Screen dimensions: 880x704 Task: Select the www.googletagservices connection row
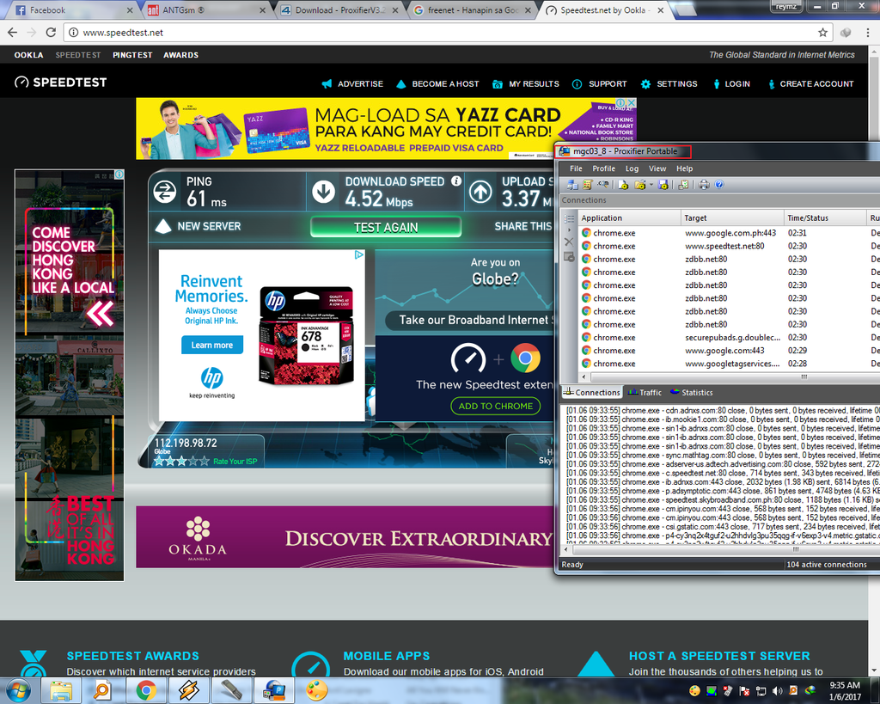(x=729, y=364)
